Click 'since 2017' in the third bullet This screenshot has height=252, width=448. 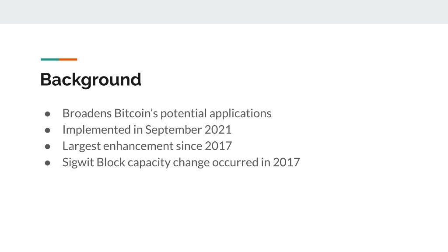pyautogui.click(x=204, y=146)
